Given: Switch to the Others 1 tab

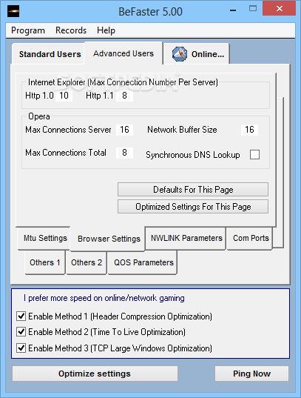Looking at the screenshot, I should pyautogui.click(x=45, y=262).
